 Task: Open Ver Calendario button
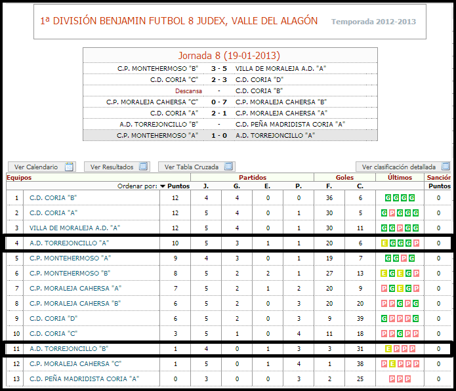coord(42,167)
